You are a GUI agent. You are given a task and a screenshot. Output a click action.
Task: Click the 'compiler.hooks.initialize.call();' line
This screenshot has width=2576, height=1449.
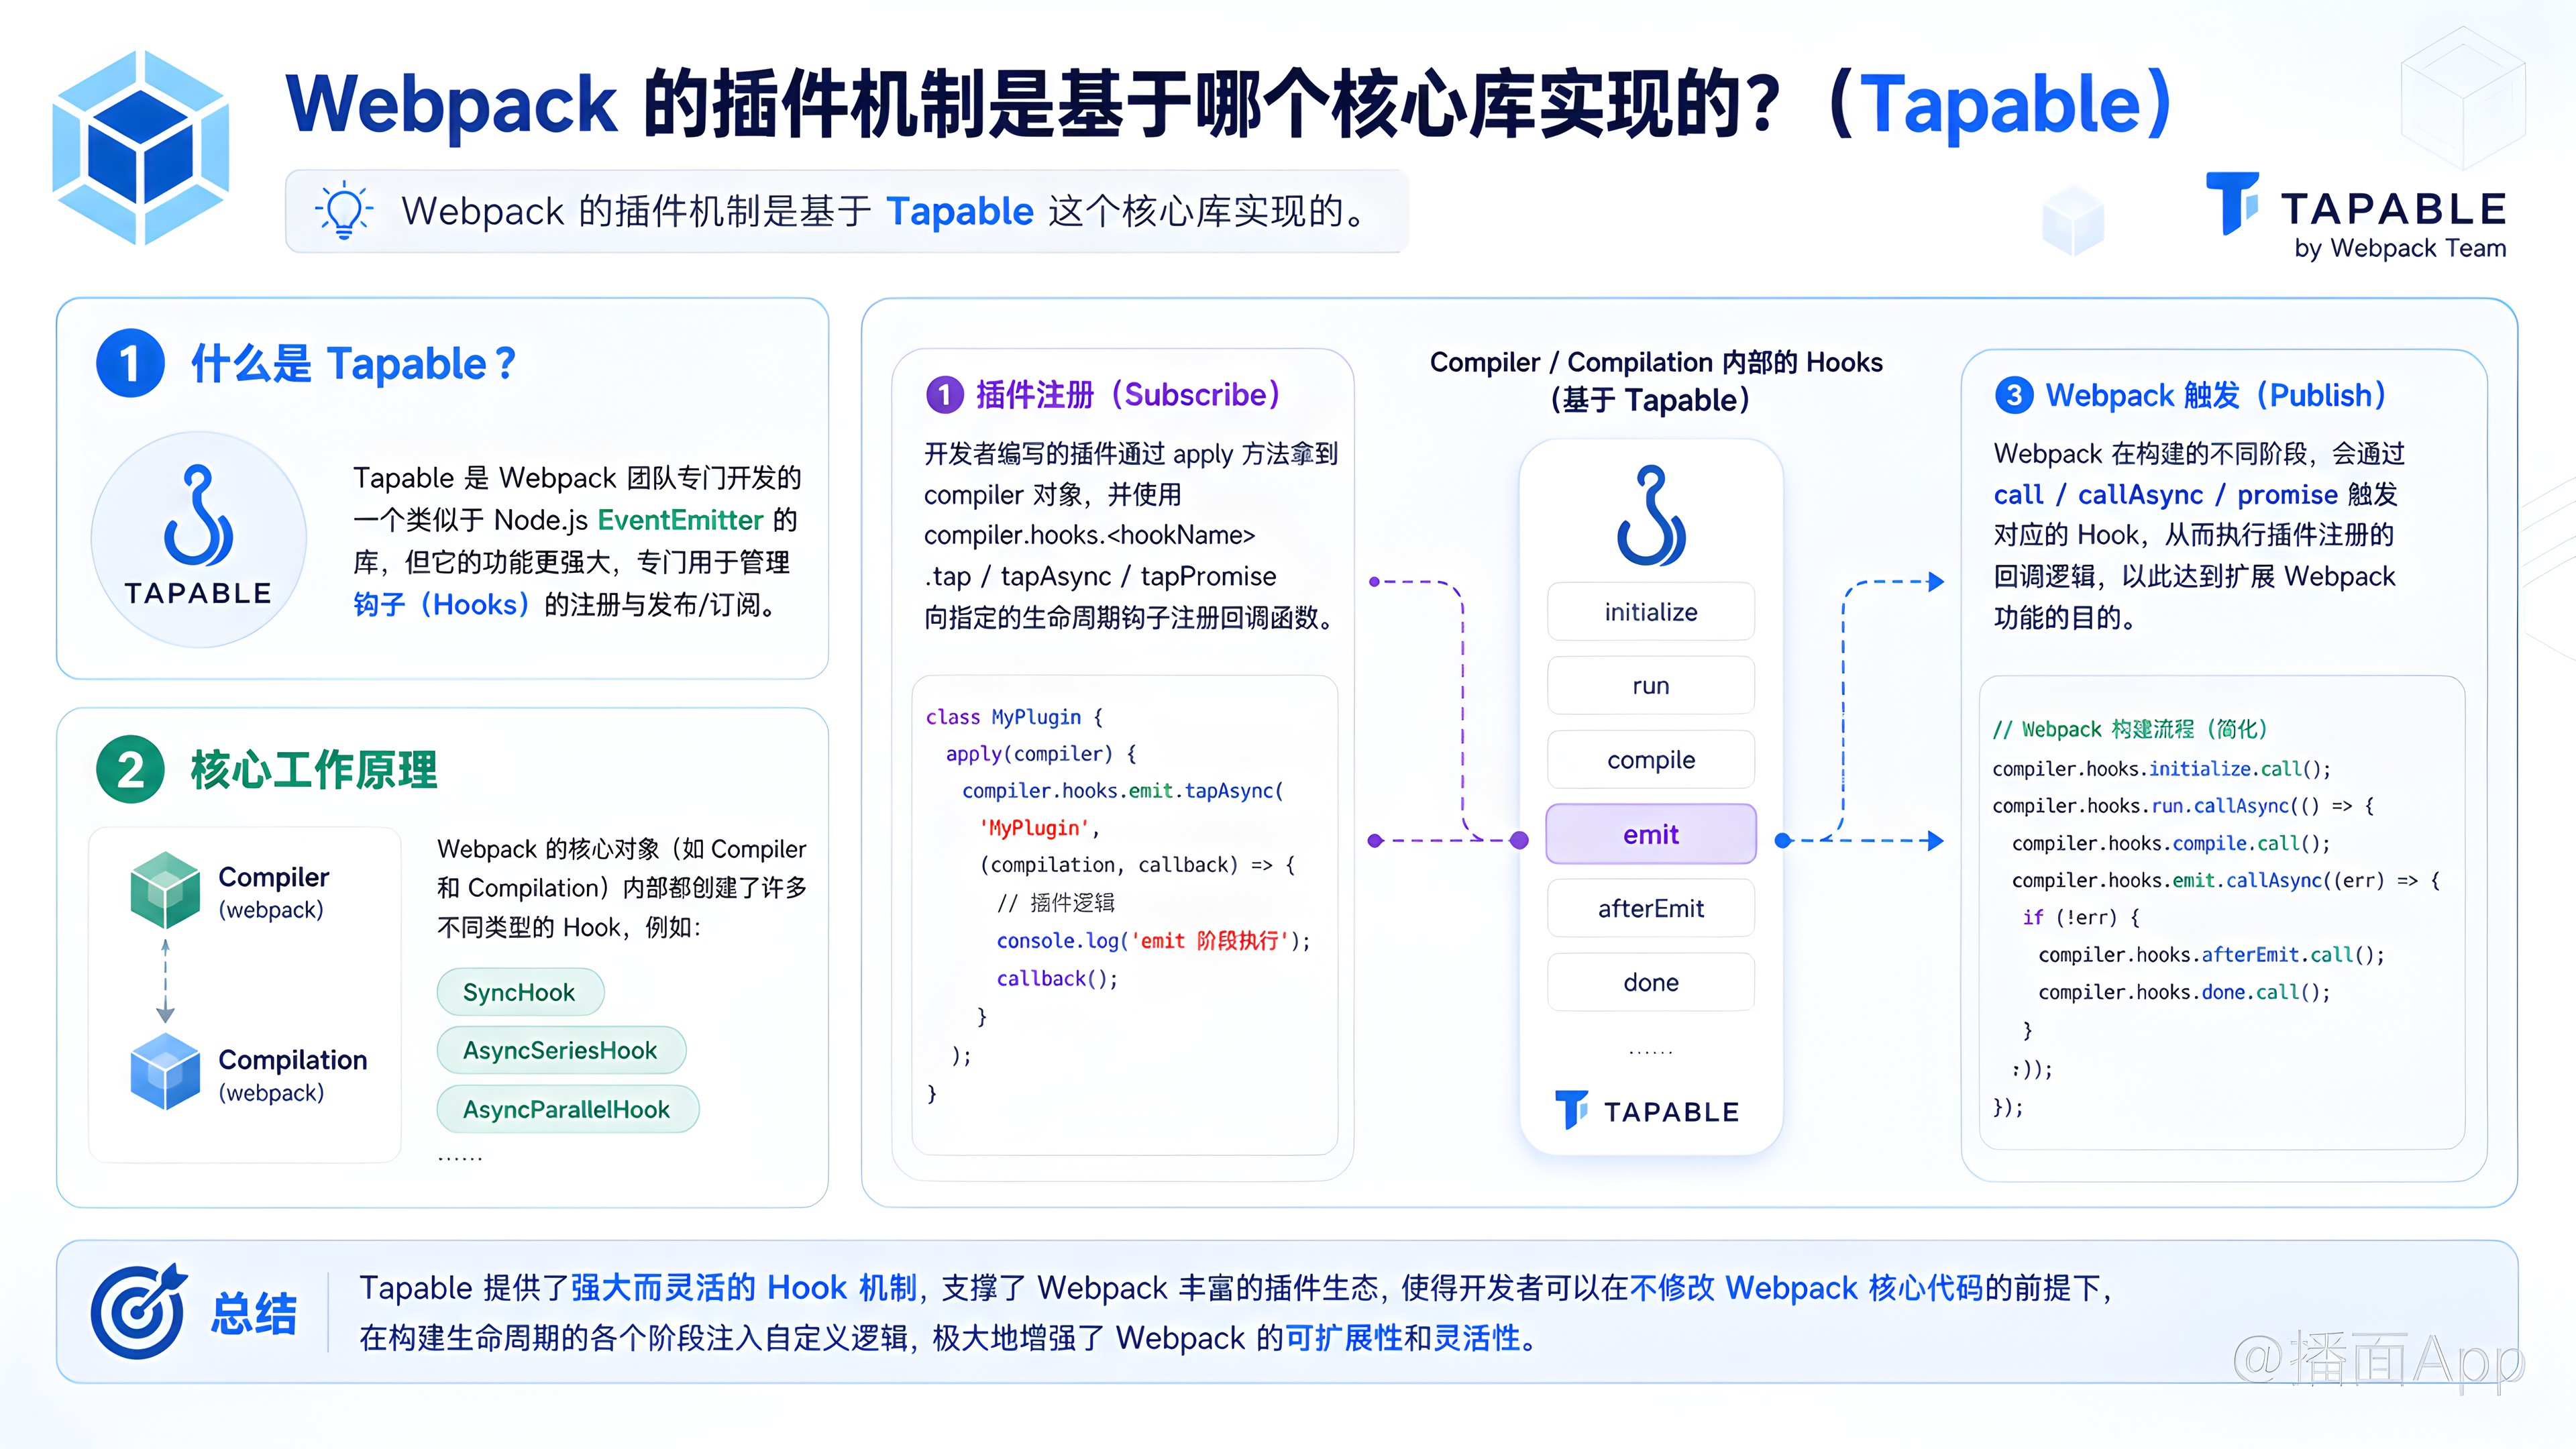2162,769
